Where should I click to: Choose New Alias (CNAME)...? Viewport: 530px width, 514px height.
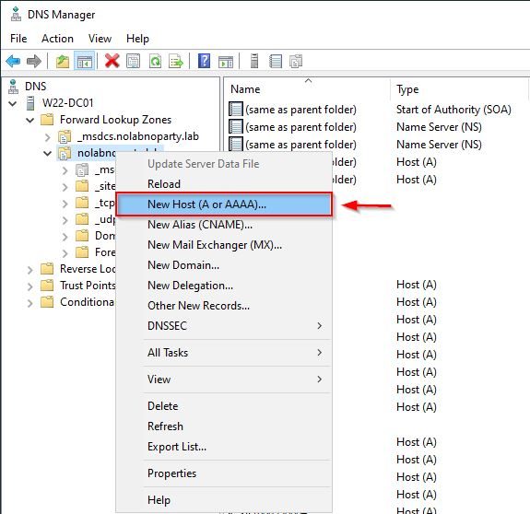click(x=224, y=225)
